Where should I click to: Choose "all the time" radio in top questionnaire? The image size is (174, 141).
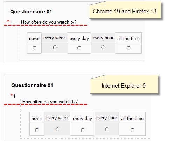128,48
